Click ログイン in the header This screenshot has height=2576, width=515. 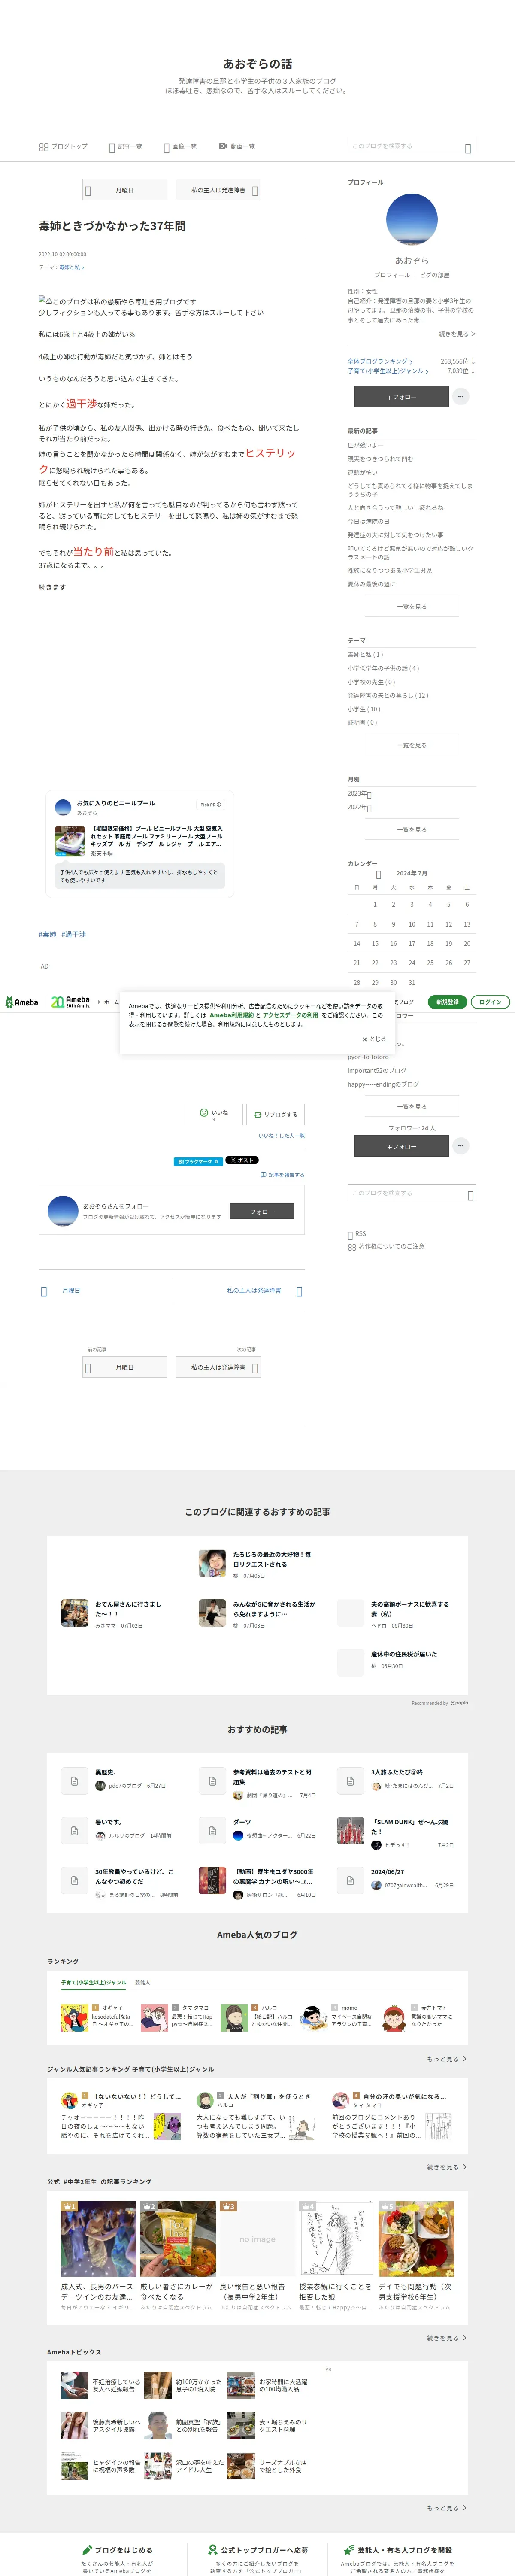tap(490, 1002)
